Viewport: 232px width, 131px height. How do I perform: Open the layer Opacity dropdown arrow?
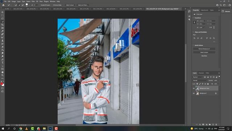click(219, 80)
